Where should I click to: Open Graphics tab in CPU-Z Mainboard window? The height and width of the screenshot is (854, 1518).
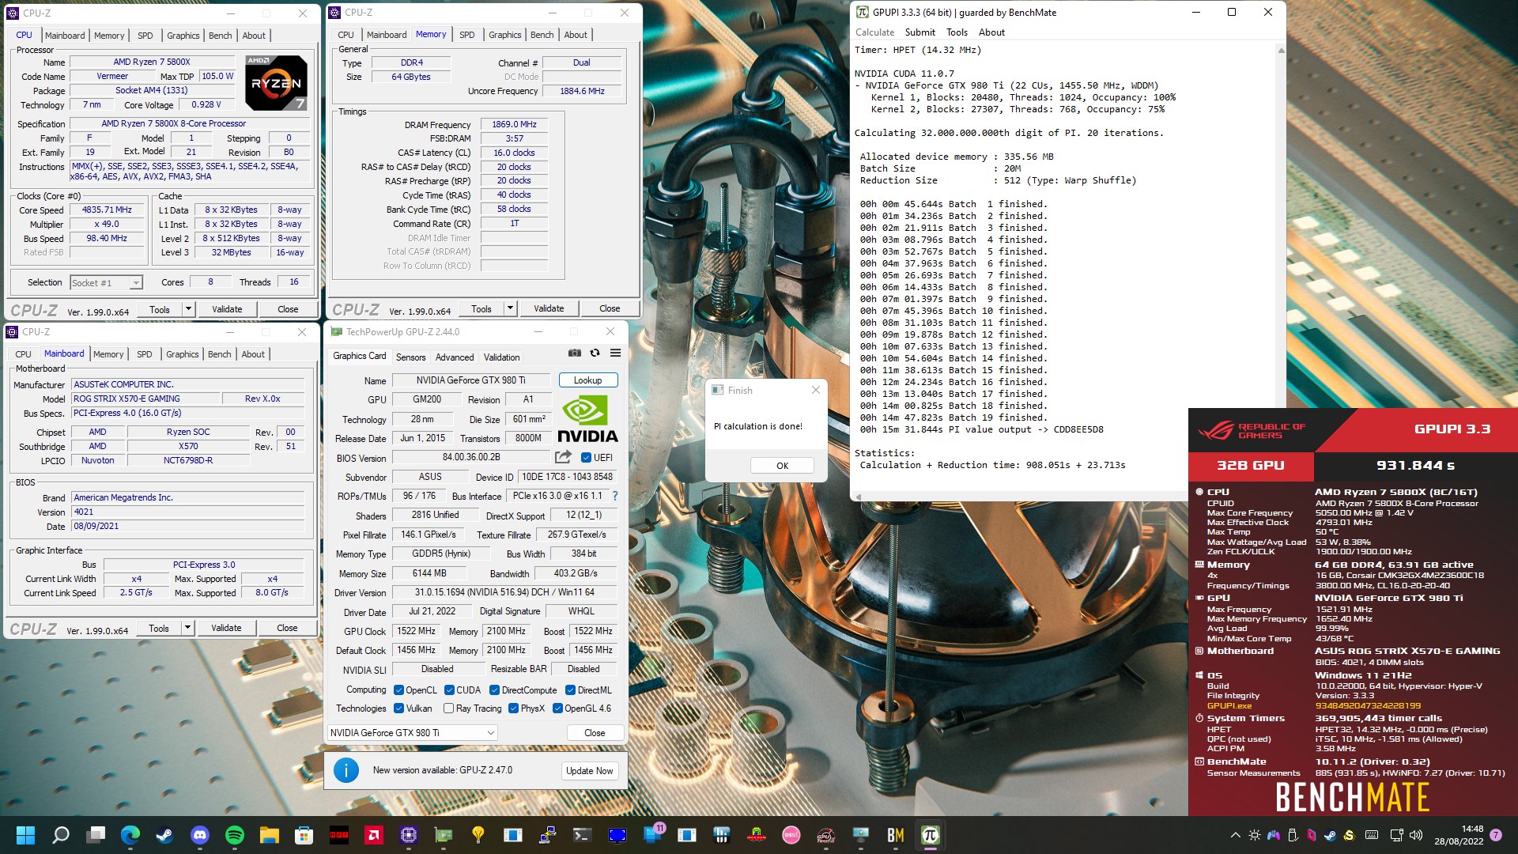183,354
